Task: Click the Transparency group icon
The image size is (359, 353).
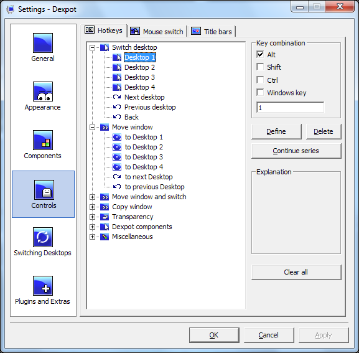Action: point(105,217)
